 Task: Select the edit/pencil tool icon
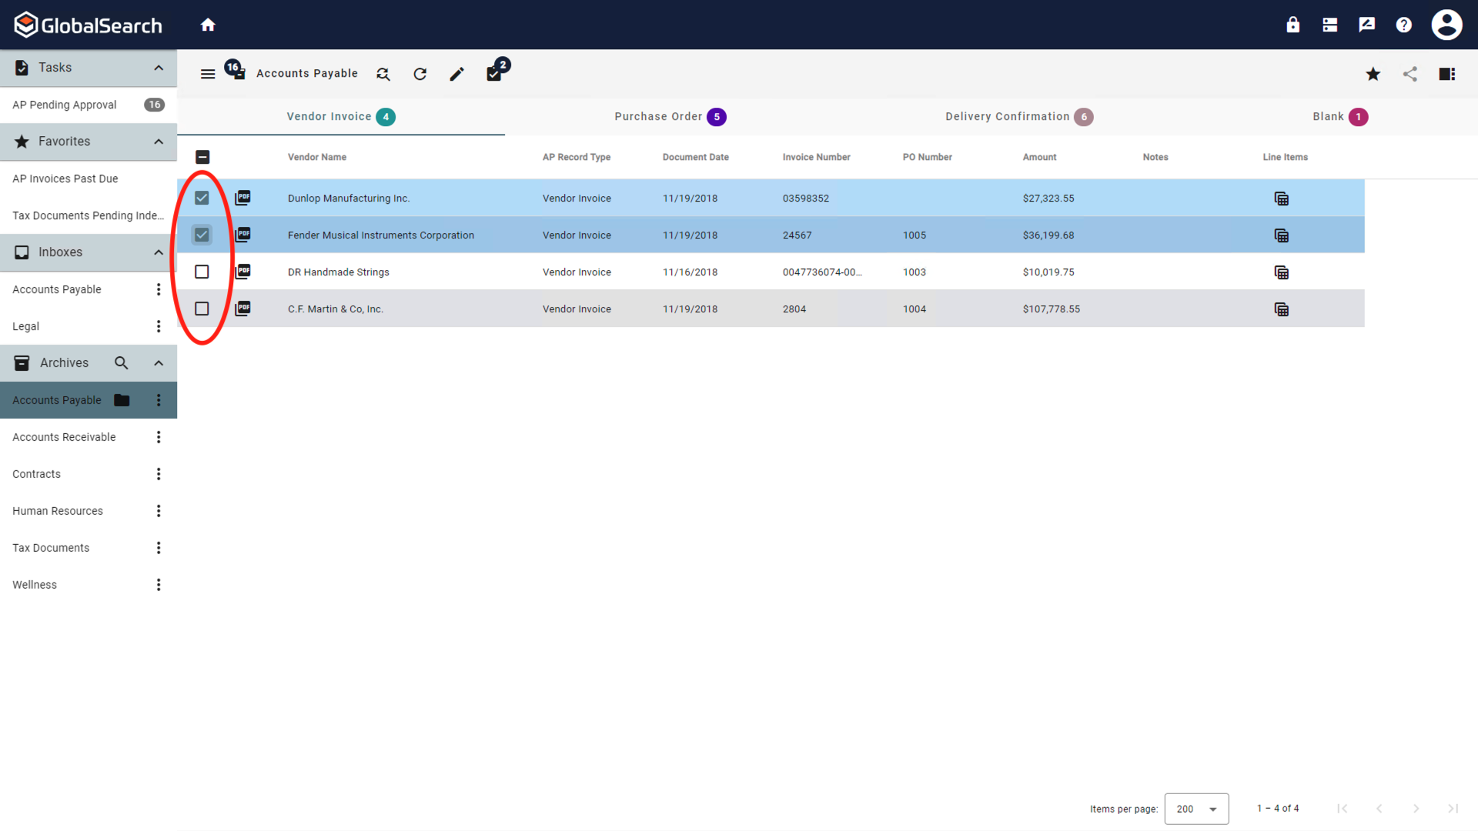pos(458,73)
